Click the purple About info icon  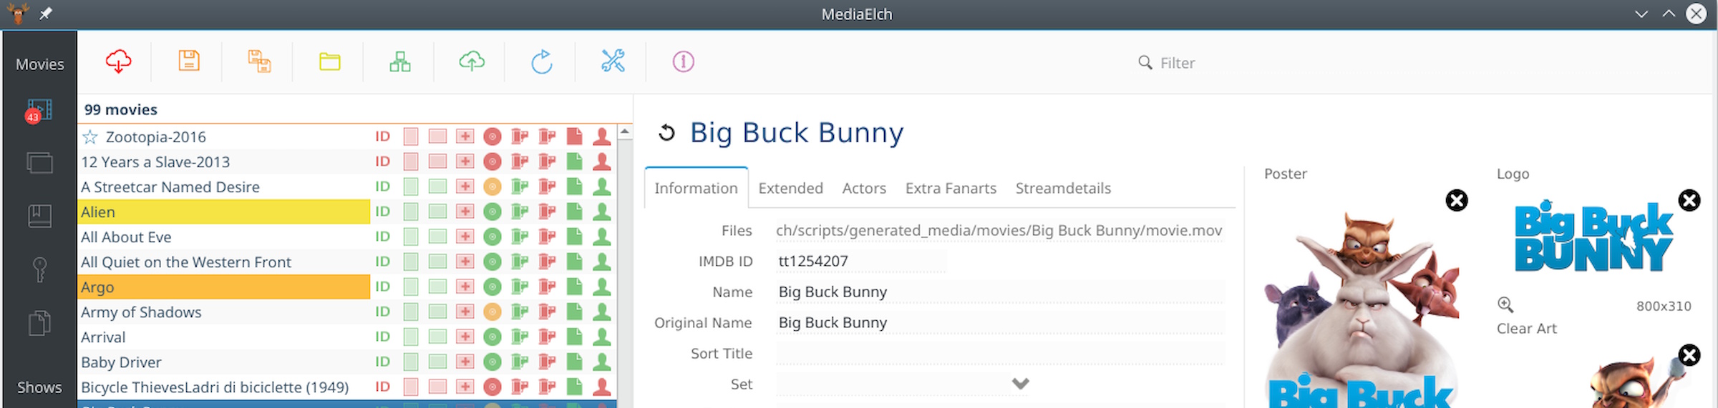[x=683, y=61]
